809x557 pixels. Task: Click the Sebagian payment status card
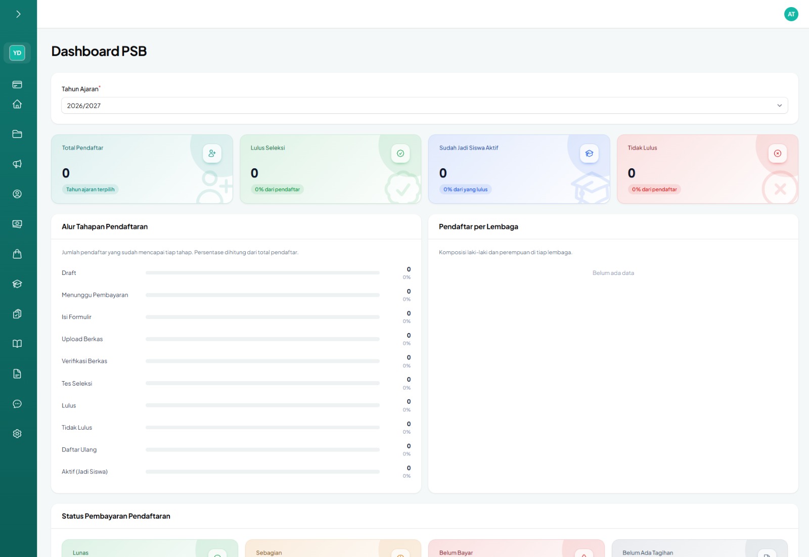(333, 548)
